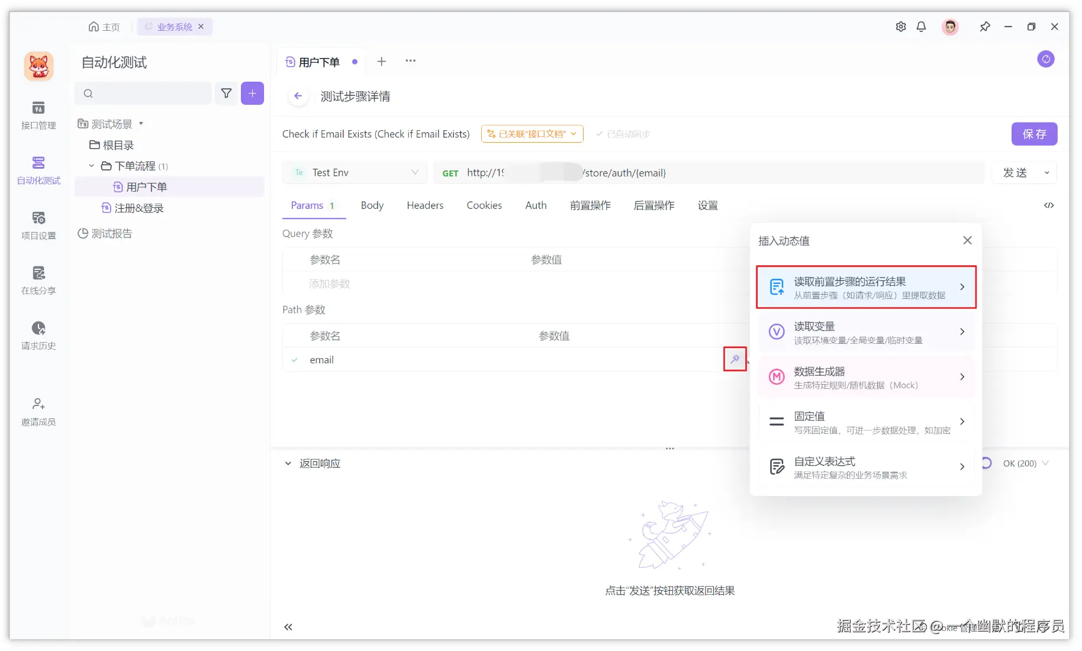The width and height of the screenshot is (1082, 651).
Task: Click the search input in the left panel
Action: click(x=143, y=93)
